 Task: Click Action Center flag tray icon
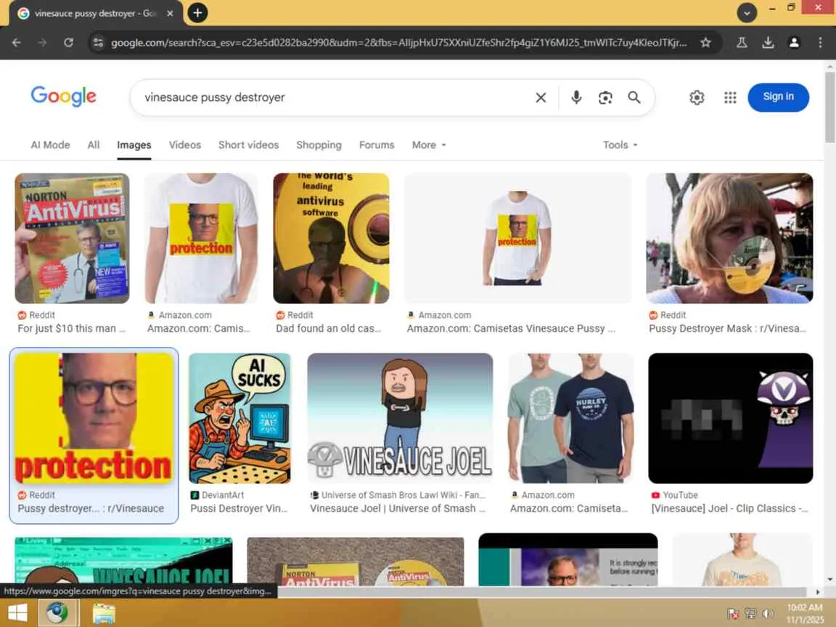[733, 614]
